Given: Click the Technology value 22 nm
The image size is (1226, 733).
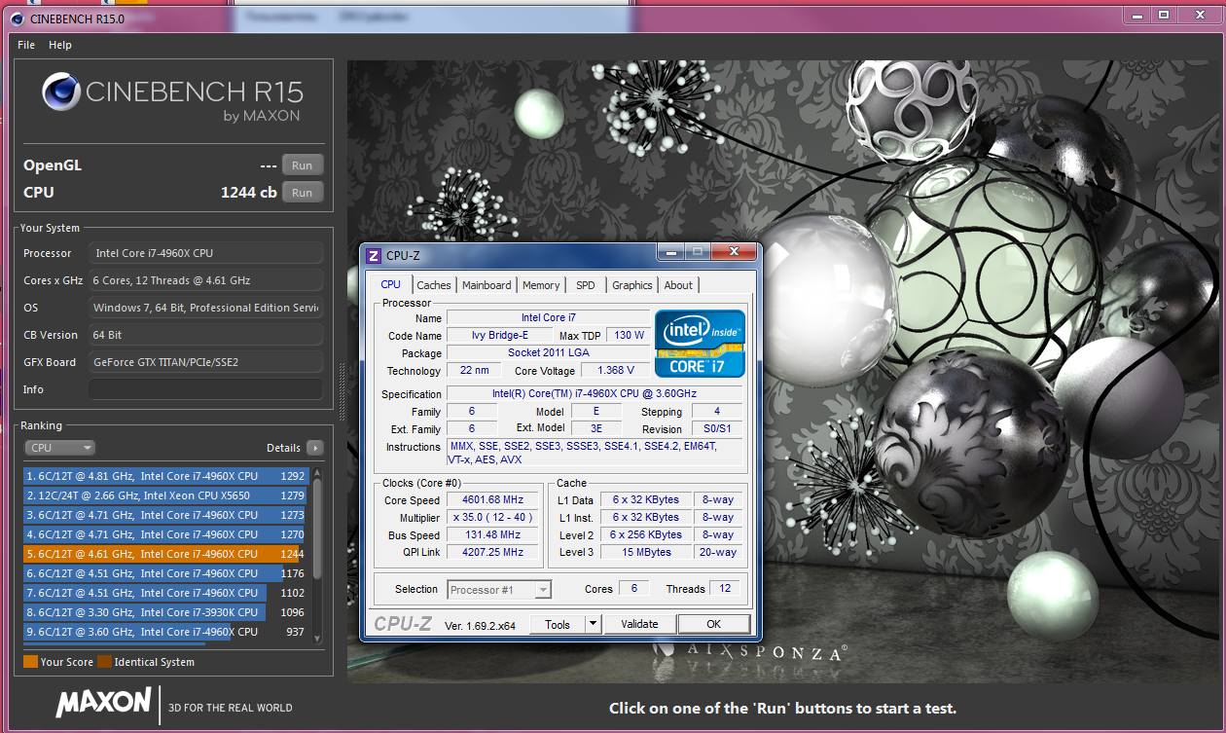Looking at the screenshot, I should (474, 370).
